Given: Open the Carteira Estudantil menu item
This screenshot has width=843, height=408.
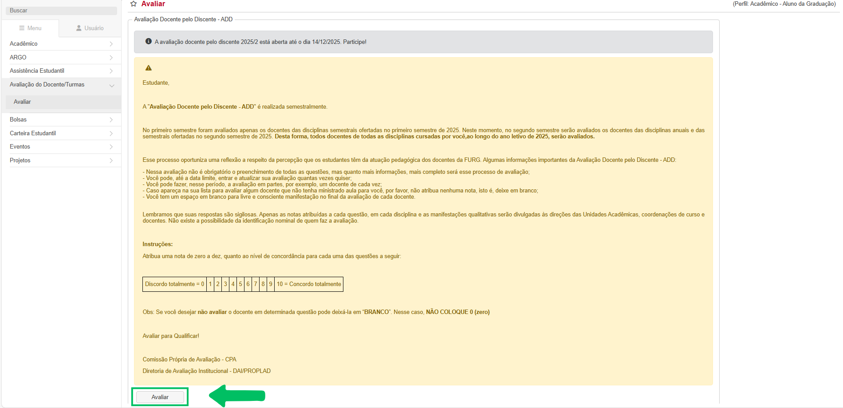Looking at the screenshot, I should [x=33, y=133].
